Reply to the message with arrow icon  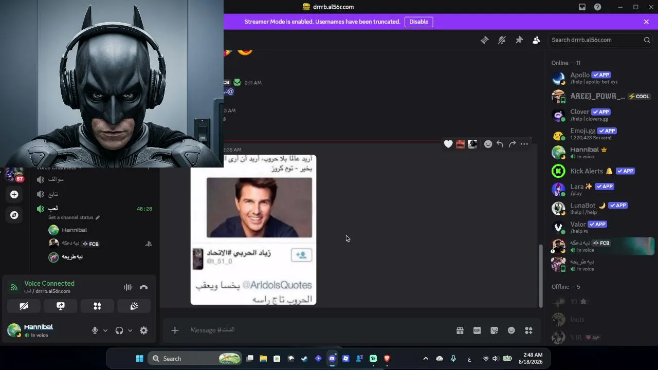pos(500,144)
